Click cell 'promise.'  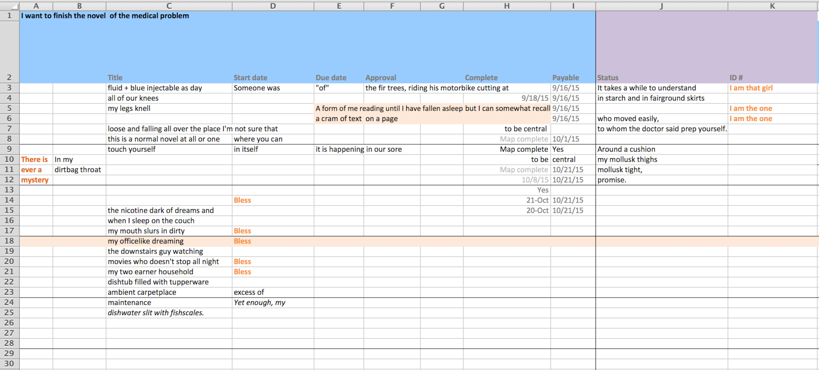click(x=662, y=180)
